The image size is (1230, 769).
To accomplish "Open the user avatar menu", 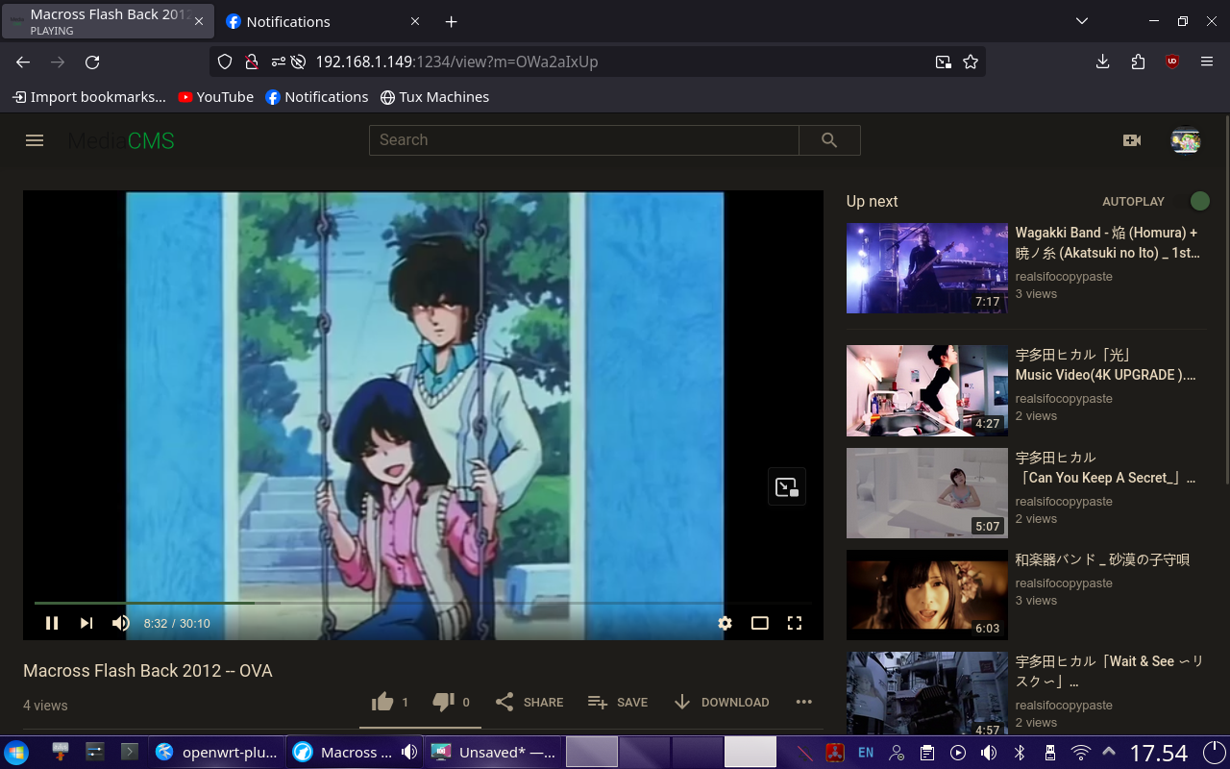I will 1186,140.
